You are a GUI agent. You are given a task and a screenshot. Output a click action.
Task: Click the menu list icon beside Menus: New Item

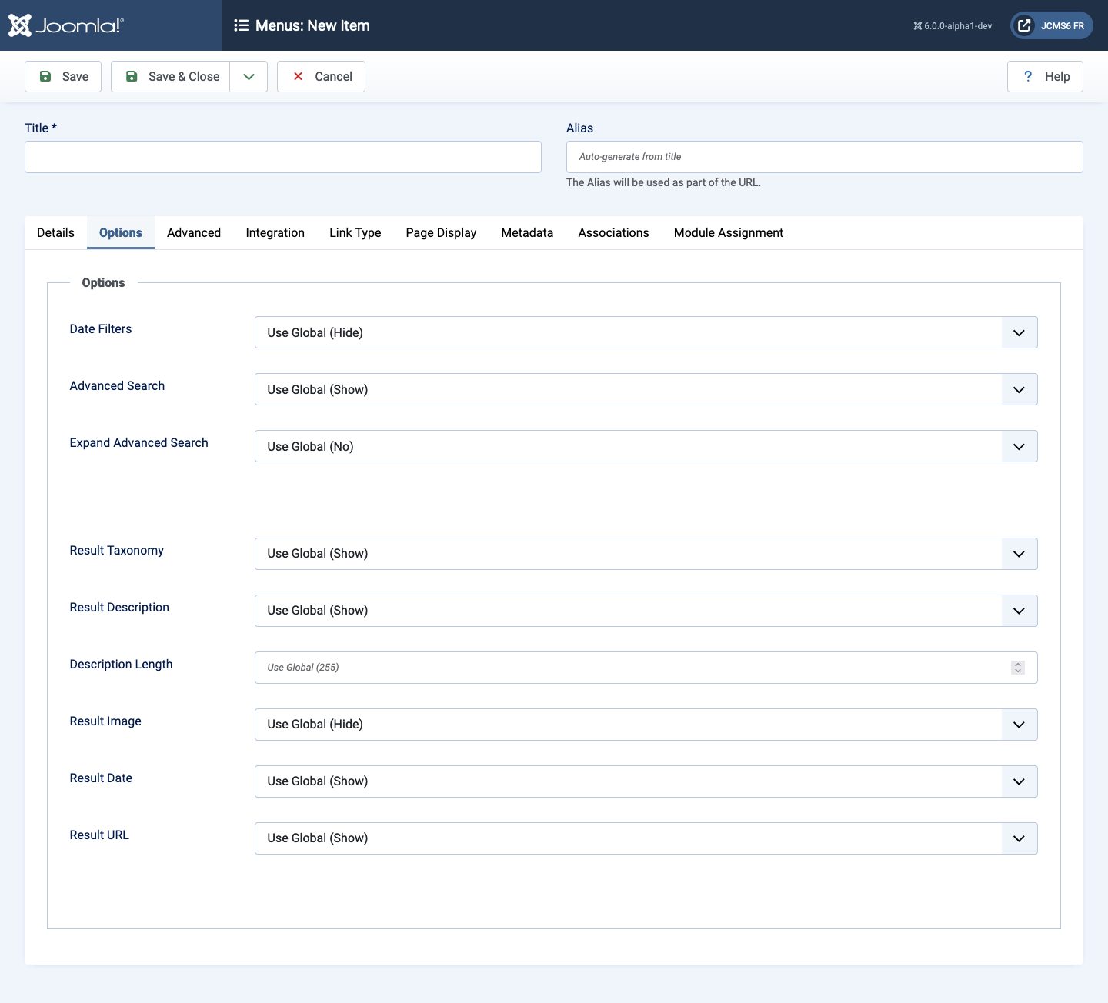tap(242, 25)
